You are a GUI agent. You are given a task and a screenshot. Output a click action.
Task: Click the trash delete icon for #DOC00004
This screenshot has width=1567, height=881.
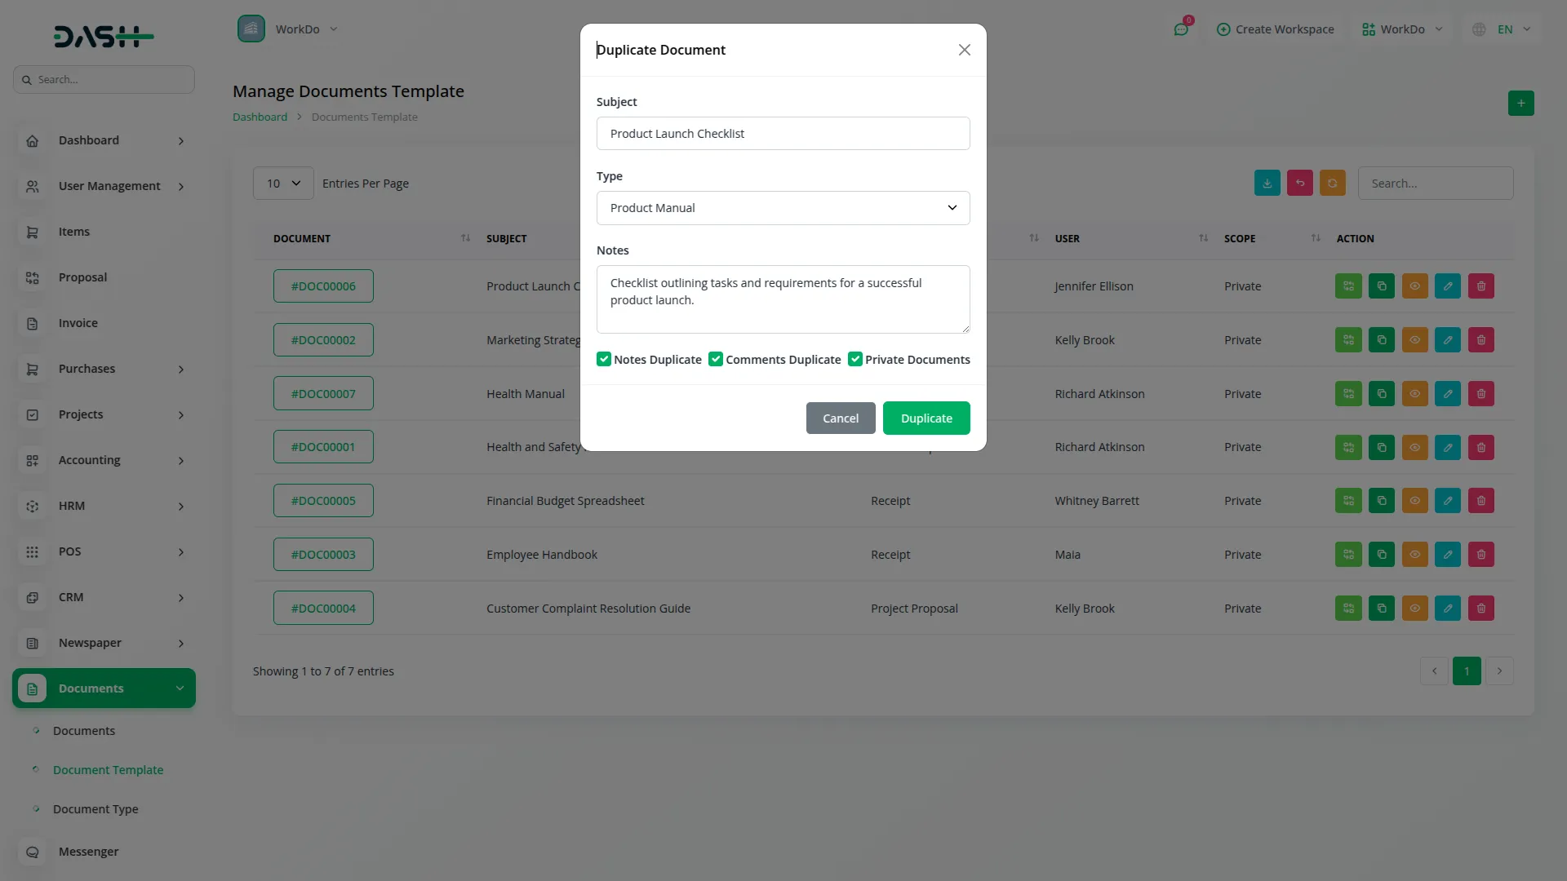coord(1481,608)
